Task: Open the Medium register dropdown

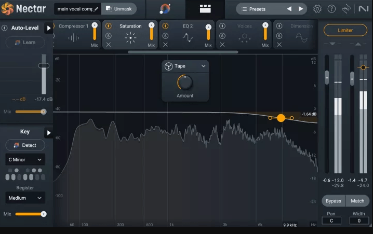Action: tap(25, 198)
